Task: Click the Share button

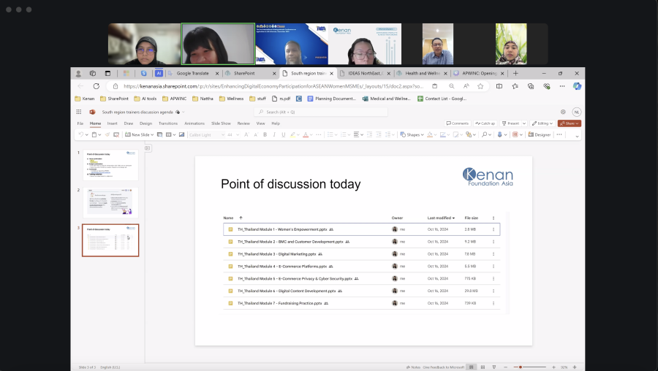Action: point(570,123)
